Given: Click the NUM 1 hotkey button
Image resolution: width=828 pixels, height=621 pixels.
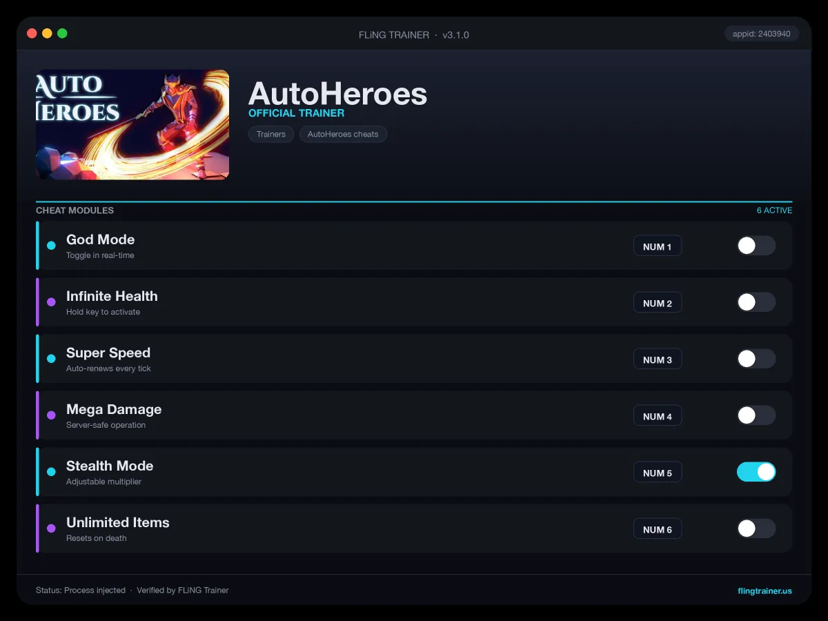Looking at the screenshot, I should pyautogui.click(x=658, y=246).
